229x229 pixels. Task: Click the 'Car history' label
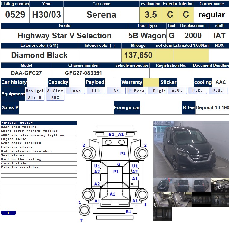click(x=14, y=82)
